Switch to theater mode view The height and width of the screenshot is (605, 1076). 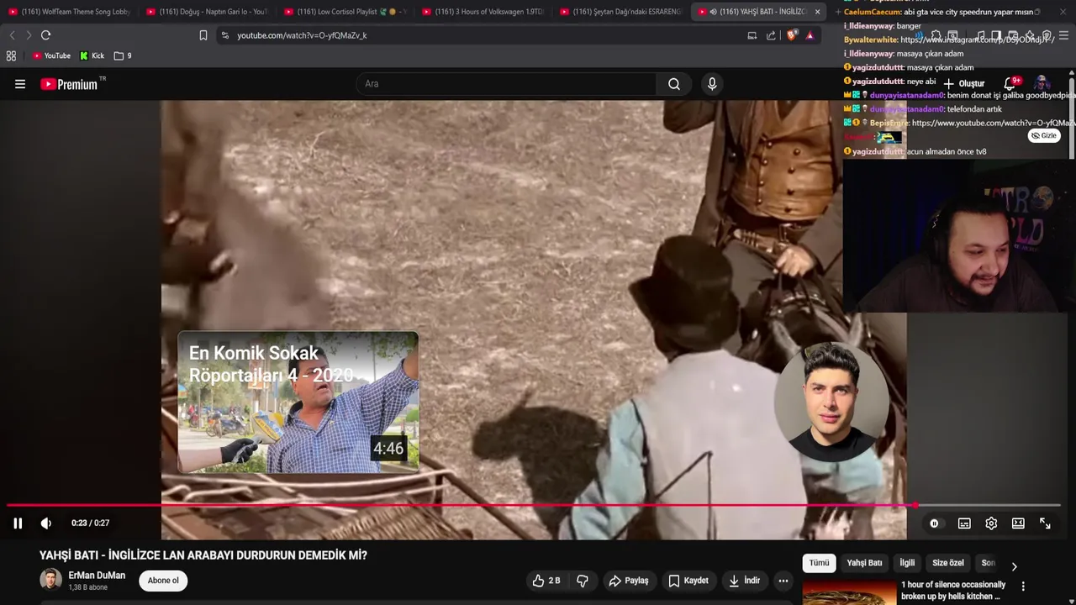(1018, 523)
